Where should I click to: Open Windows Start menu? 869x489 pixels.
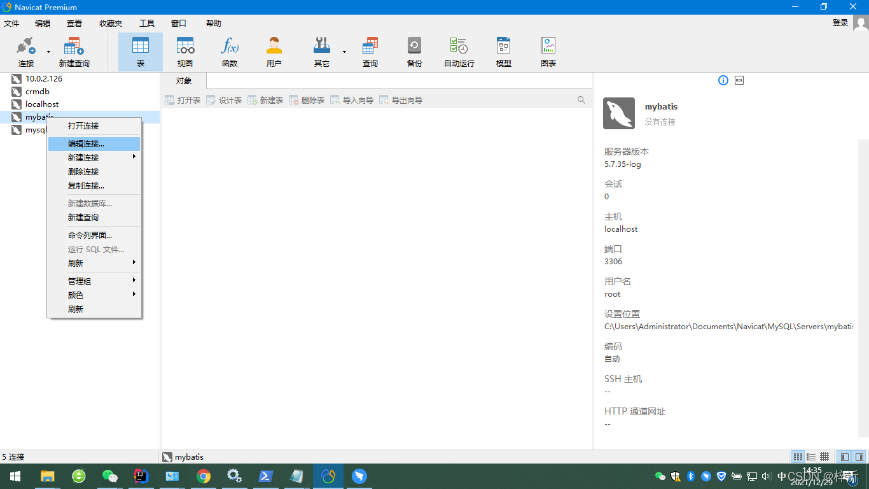point(15,476)
